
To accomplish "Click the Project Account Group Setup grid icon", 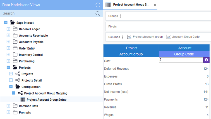I will 23,100.
